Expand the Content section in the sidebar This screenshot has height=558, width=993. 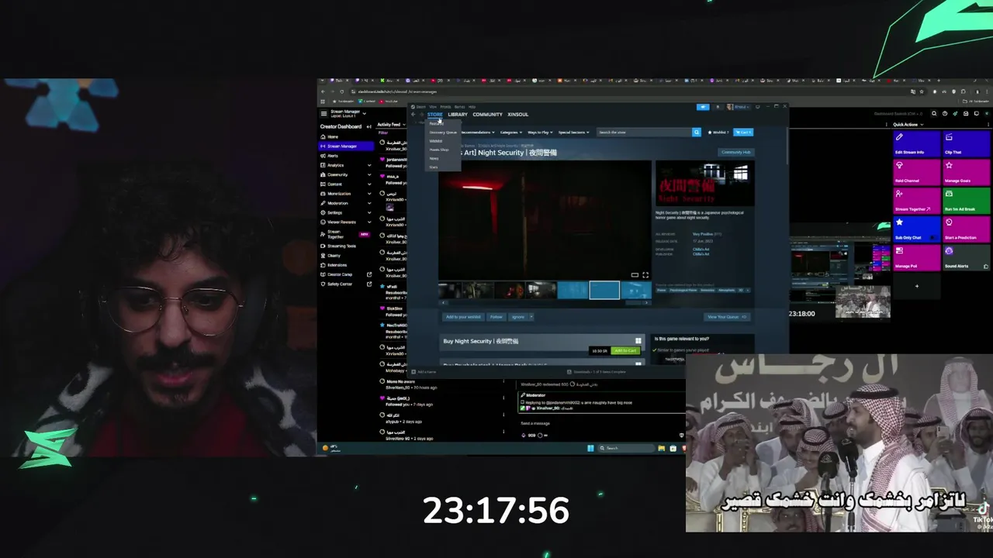pos(370,184)
